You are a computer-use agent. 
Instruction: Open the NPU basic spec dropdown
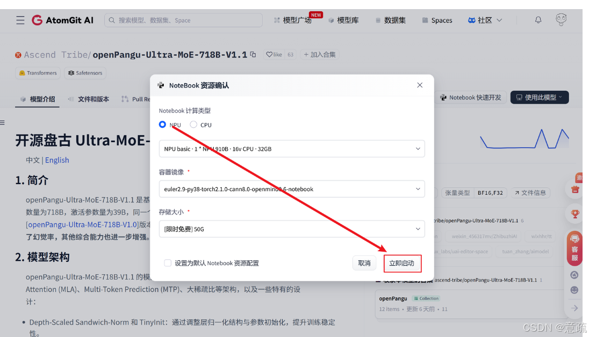coord(292,149)
